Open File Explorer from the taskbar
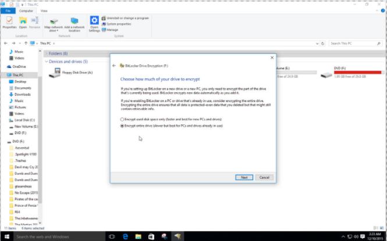Image resolution: width=387 pixels, height=241 pixels. [x=139, y=236]
